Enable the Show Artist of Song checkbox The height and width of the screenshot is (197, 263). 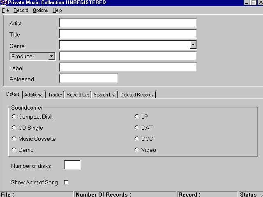click(x=66, y=182)
